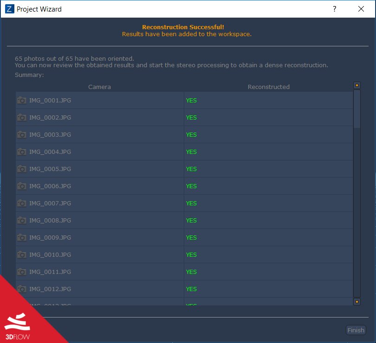
Task: Click YES status for IMG_0002.JPG
Action: (x=191, y=118)
